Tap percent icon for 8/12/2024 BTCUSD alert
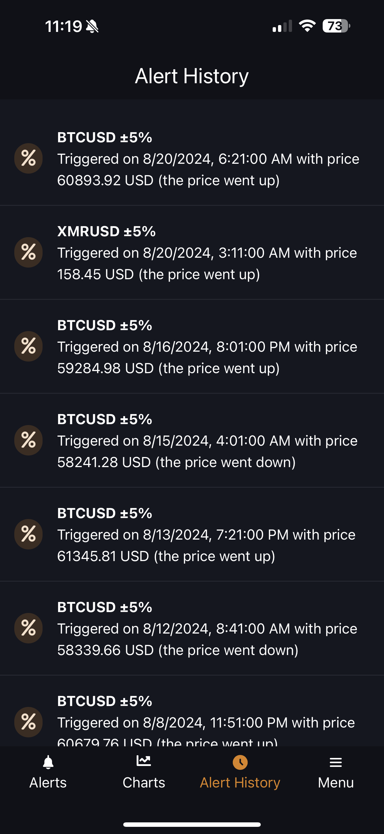384x834 pixels. point(29,628)
